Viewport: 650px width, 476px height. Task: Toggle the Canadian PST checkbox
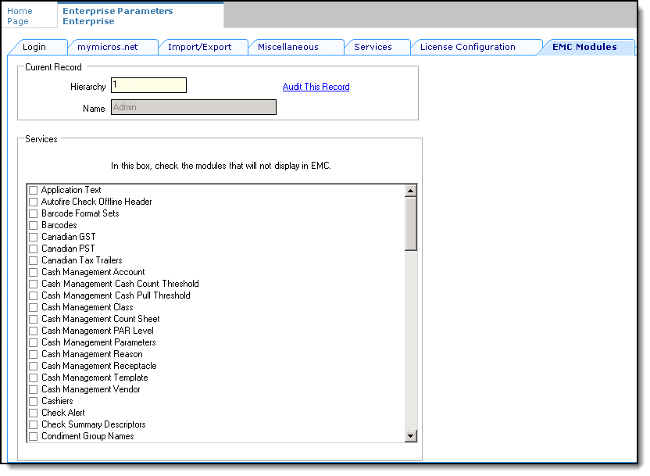point(33,249)
